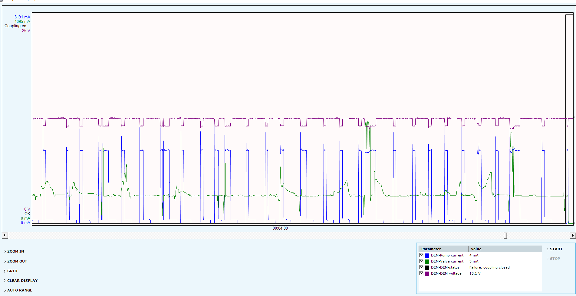The height and width of the screenshot is (296, 576).
Task: Click the ZOOM OUT button
Action: (x=17, y=261)
